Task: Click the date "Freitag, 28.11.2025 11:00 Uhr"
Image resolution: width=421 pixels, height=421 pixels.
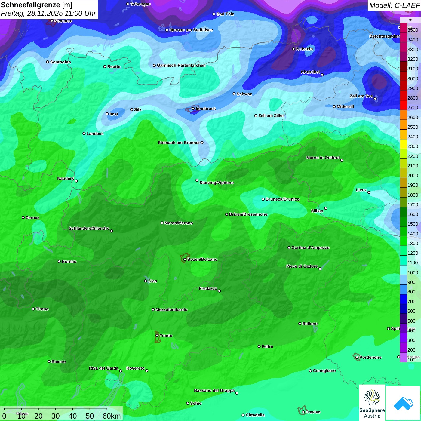Action: tap(48, 13)
